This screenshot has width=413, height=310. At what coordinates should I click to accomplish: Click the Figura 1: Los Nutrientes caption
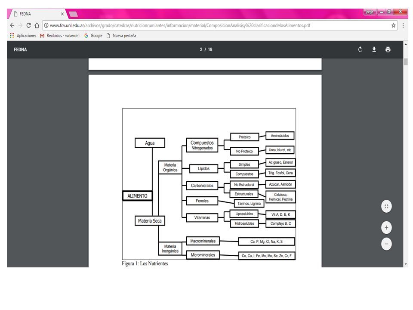click(x=145, y=263)
